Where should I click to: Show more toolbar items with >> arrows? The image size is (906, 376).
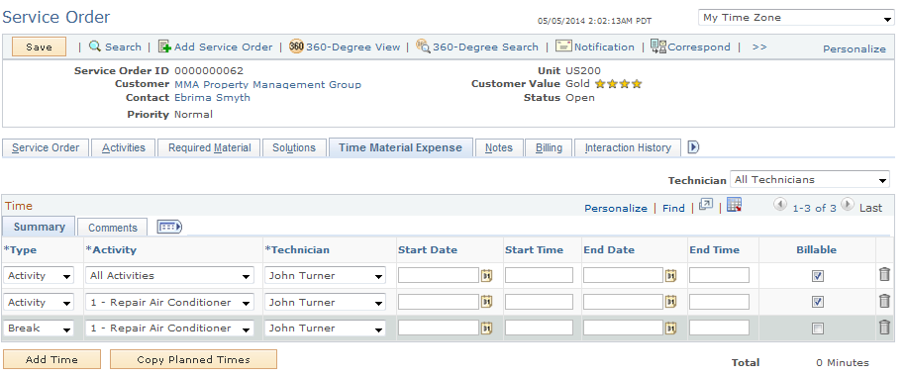coord(759,47)
